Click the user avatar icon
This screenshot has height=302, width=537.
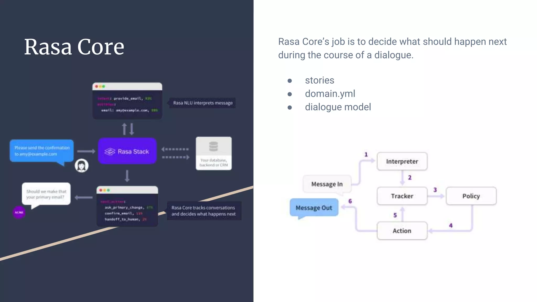coord(82,166)
